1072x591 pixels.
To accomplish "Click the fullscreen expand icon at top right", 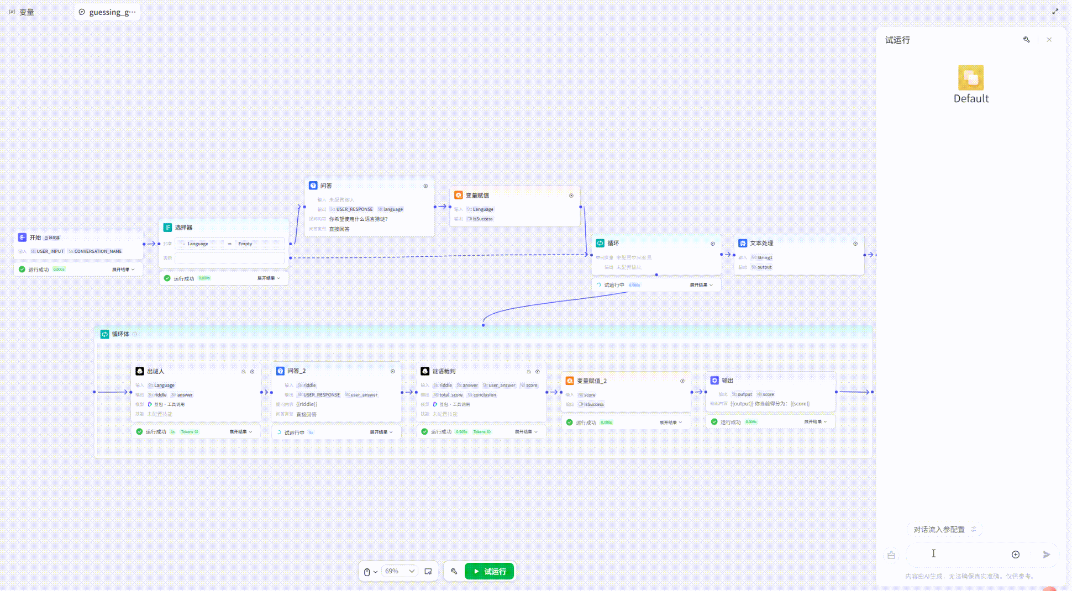I will click(1055, 11).
